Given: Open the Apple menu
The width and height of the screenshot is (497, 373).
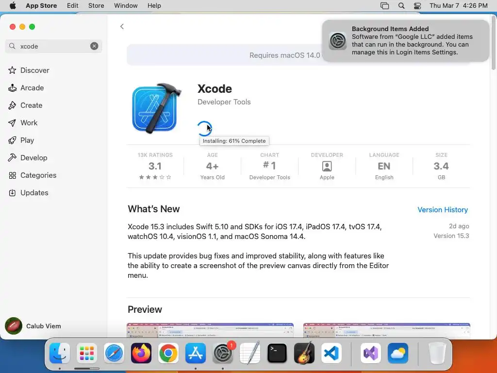Looking at the screenshot, I should (x=12, y=6).
